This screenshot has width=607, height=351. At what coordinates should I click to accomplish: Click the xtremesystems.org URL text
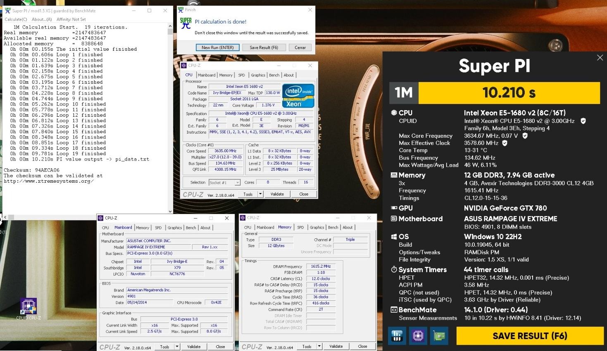tap(49, 181)
